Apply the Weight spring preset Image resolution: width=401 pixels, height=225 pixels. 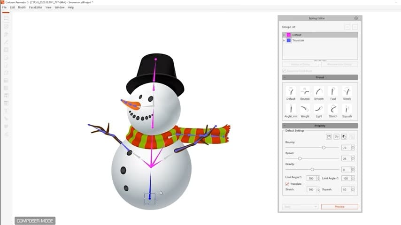click(305, 109)
